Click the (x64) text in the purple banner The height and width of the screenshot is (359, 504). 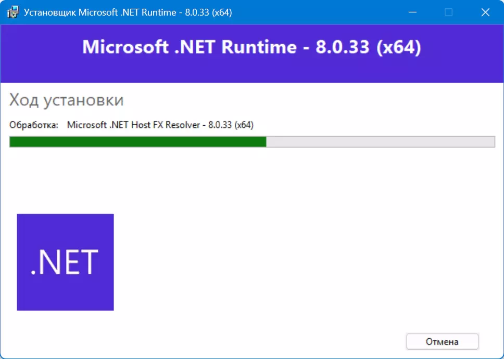coord(399,47)
